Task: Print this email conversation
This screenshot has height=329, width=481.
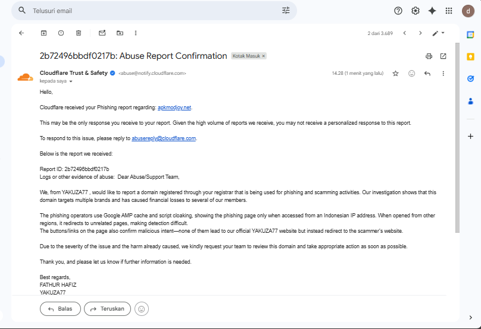Action: pyautogui.click(x=429, y=56)
